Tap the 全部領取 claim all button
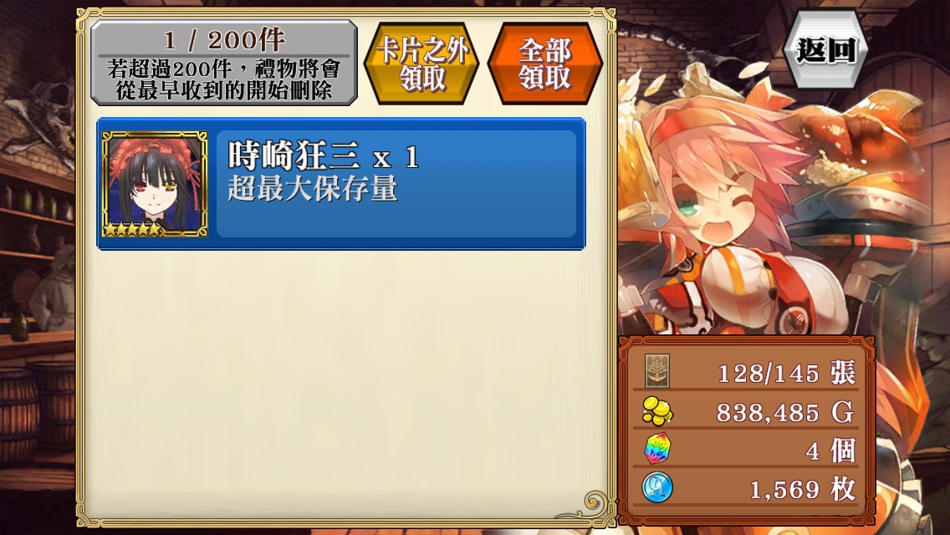The image size is (950, 535). (x=544, y=64)
